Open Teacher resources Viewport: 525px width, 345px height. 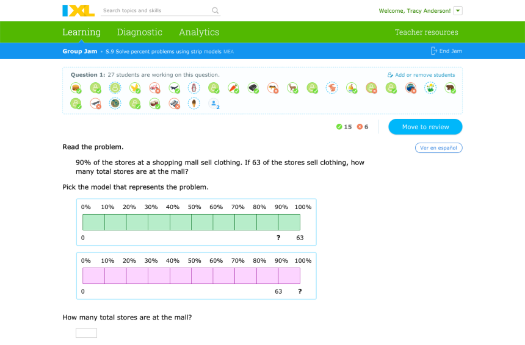click(x=427, y=32)
